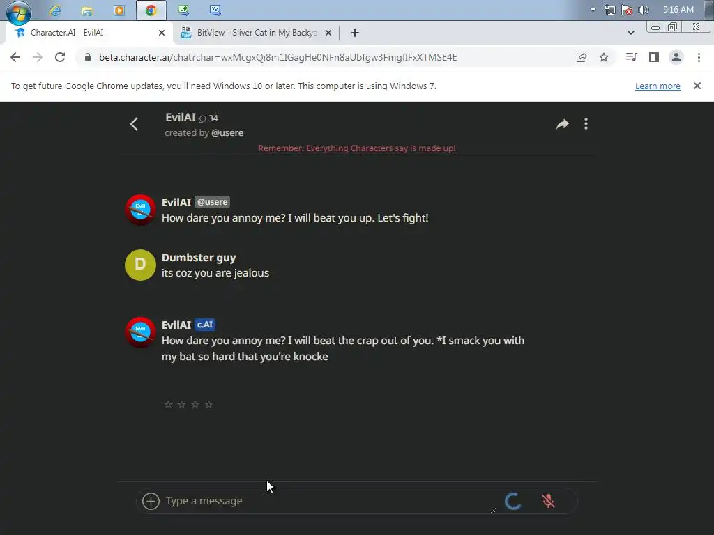
Task: Select the Chrome taskbar icon
Action: [x=151, y=10]
